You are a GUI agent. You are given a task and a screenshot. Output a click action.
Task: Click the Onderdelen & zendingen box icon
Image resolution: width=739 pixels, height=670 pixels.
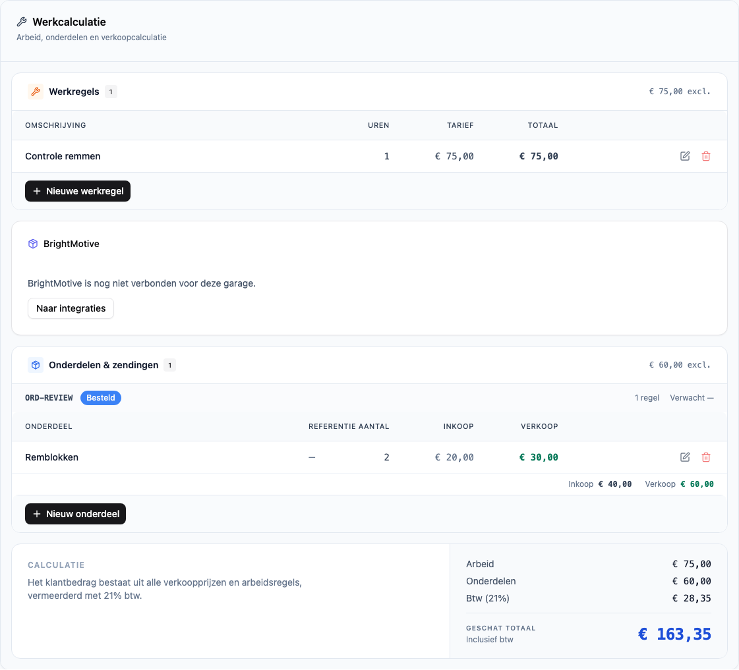[36, 365]
